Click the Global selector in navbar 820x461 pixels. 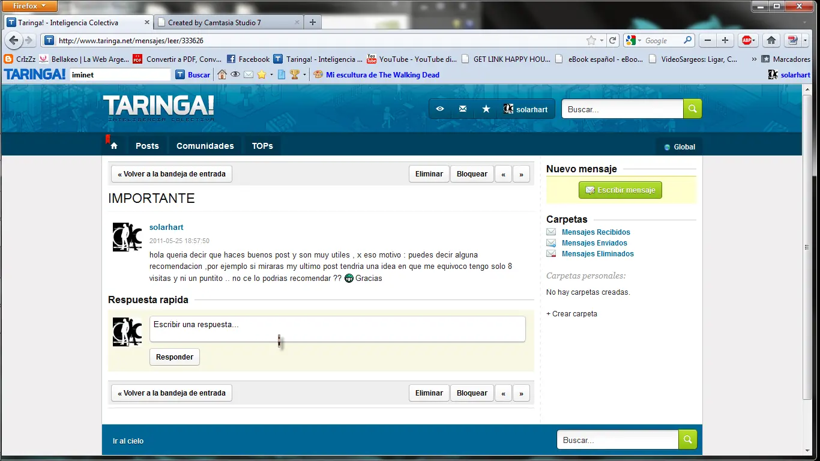click(x=679, y=146)
